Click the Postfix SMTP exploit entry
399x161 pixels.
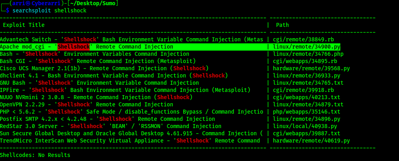[x=107, y=119]
